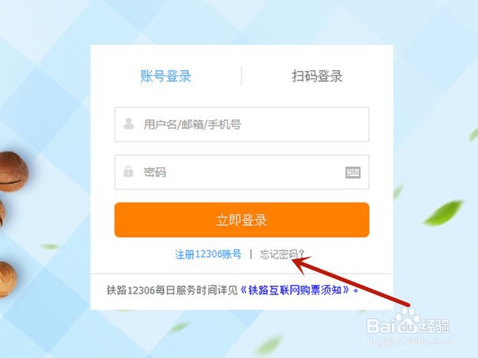Switch to the 扫码登录 tab
Image resolution: width=478 pixels, height=358 pixels.
click(x=317, y=76)
